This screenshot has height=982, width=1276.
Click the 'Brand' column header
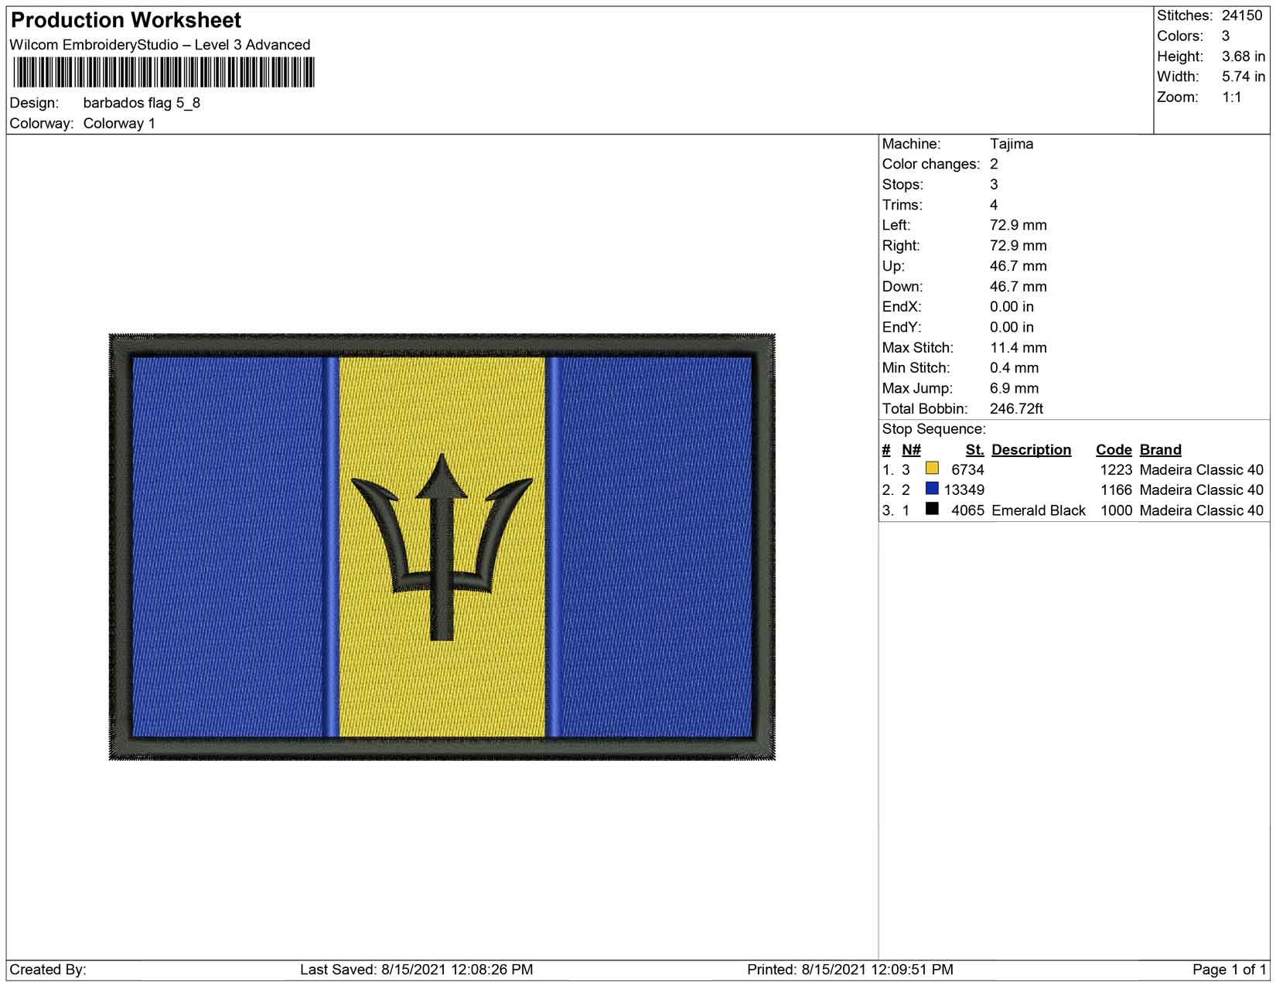pyautogui.click(x=1161, y=450)
